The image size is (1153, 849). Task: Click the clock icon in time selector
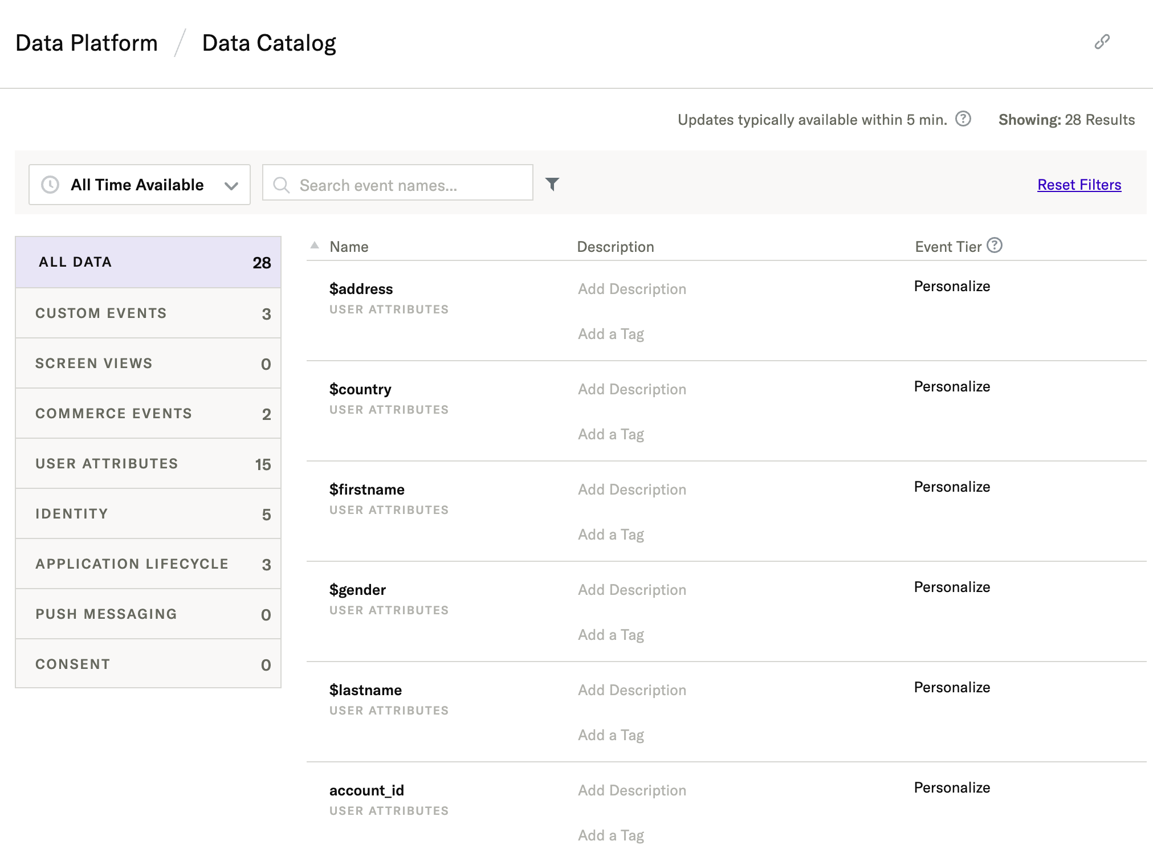(x=50, y=185)
